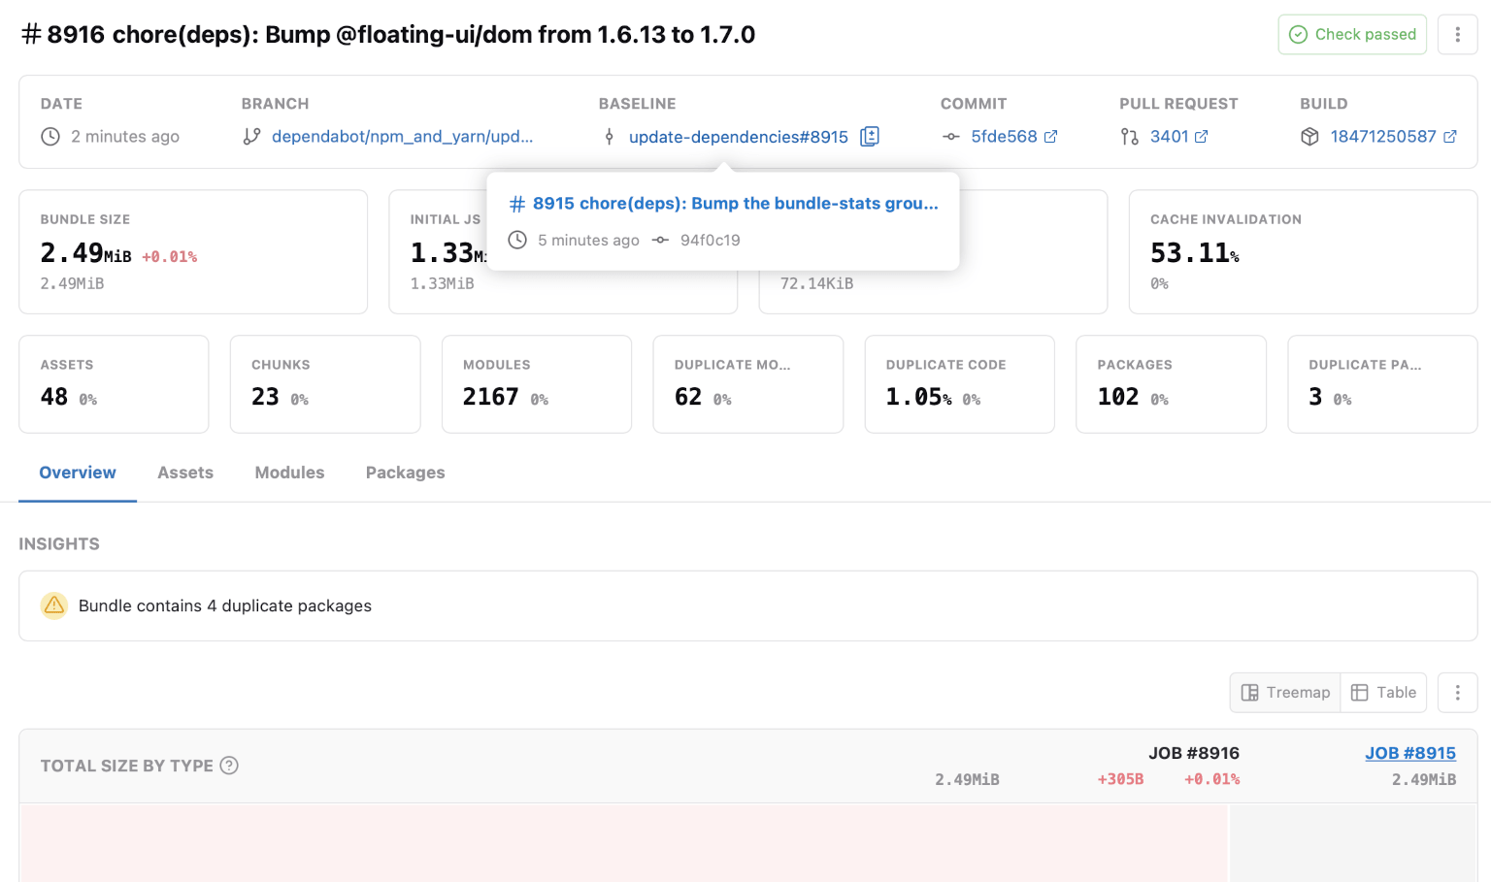Image resolution: width=1491 pixels, height=882 pixels.
Task: Open the Assets tab
Action: (x=185, y=473)
